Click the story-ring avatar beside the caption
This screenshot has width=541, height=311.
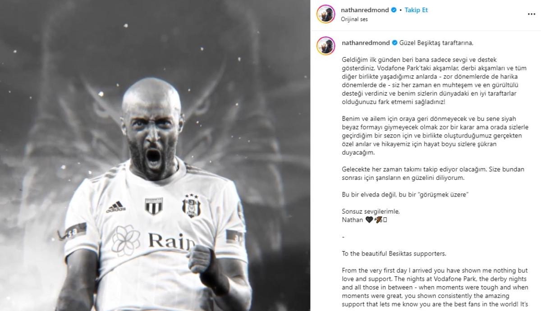pyautogui.click(x=326, y=46)
